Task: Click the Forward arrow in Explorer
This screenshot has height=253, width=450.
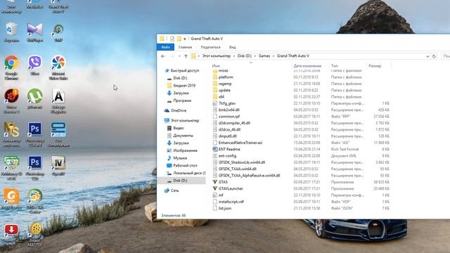Action: [172, 56]
